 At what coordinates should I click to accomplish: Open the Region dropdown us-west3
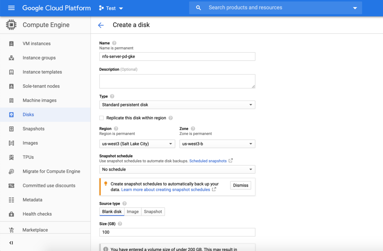[137, 144]
